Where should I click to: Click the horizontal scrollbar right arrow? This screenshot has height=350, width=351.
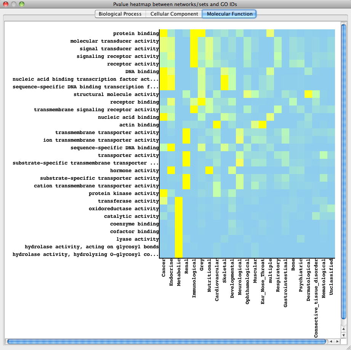337,341
